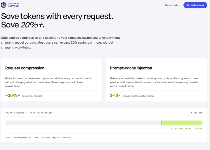This screenshot has width=210, height=150.
Task: Click the 'envelope-strip' rule name
Action: [23, 138]
